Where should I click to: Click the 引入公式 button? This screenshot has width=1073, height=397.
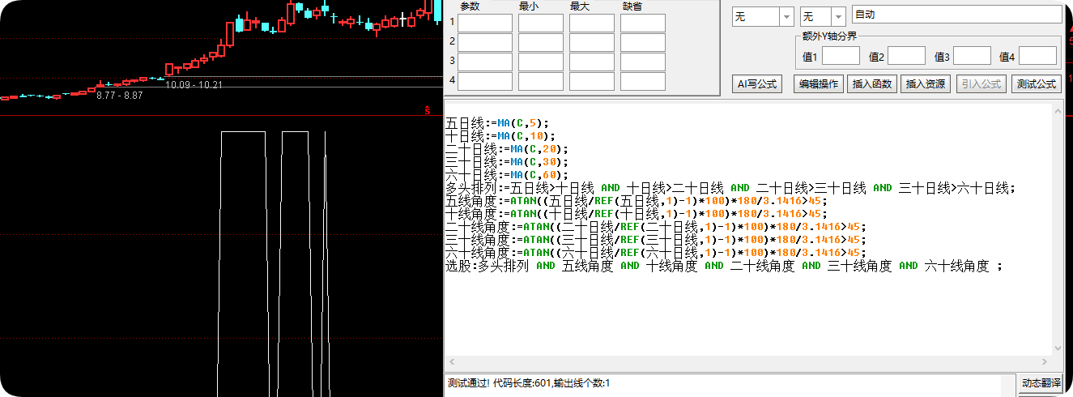tap(981, 83)
